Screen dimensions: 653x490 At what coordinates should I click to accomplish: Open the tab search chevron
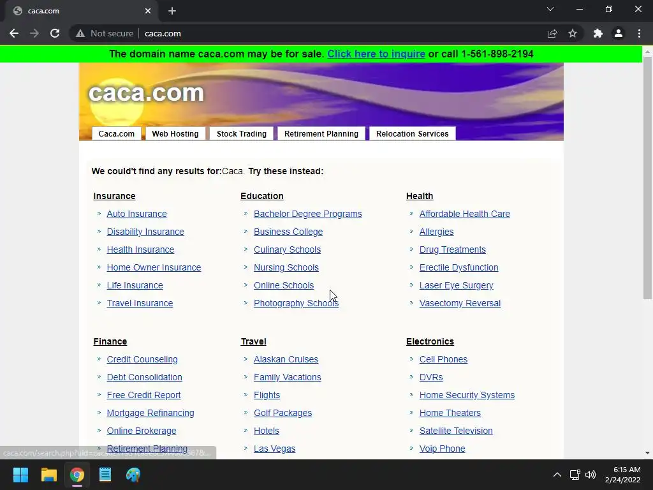pos(550,9)
